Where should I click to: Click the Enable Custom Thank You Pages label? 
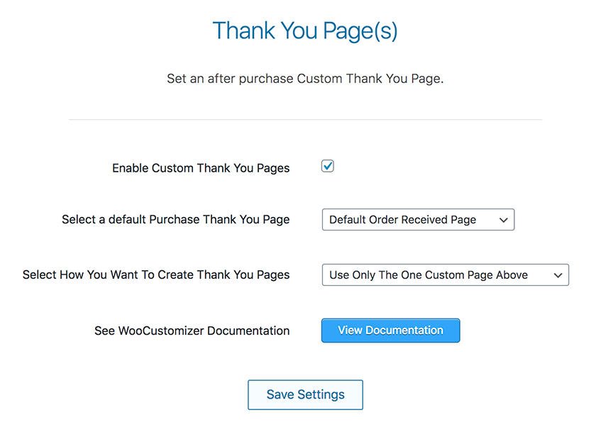click(201, 168)
